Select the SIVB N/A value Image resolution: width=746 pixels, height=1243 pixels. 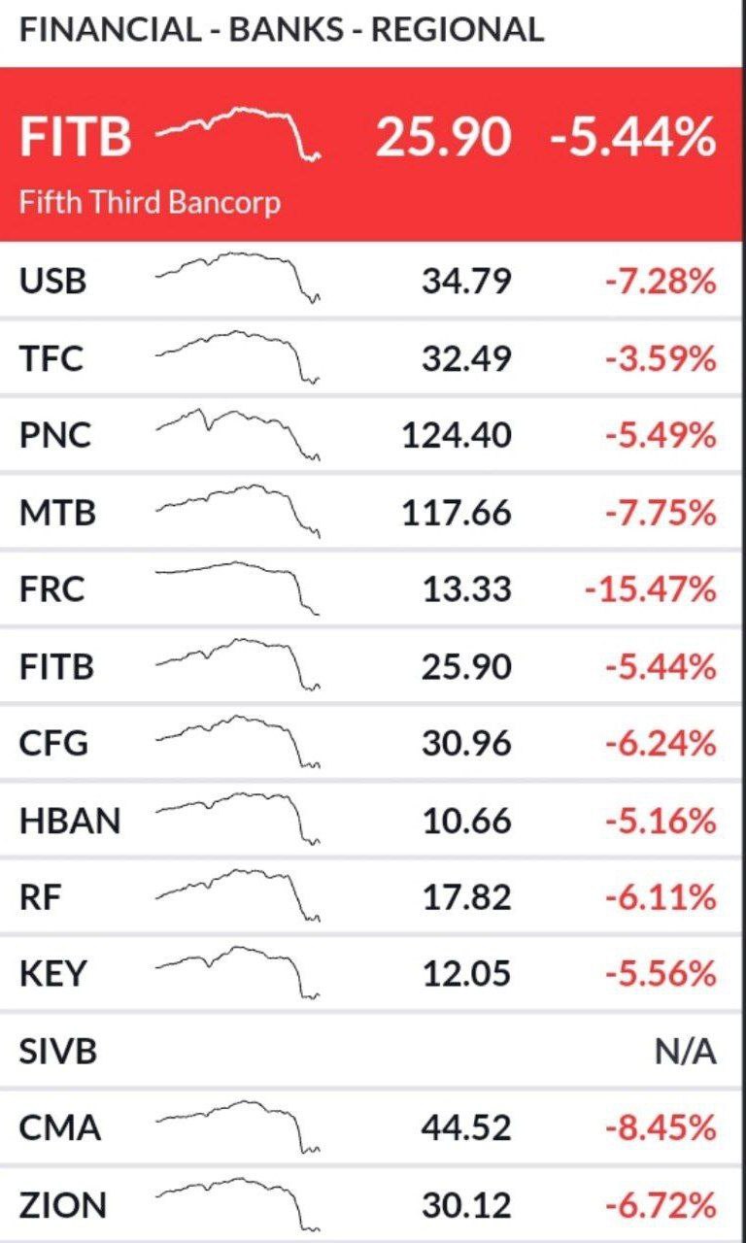point(686,1053)
